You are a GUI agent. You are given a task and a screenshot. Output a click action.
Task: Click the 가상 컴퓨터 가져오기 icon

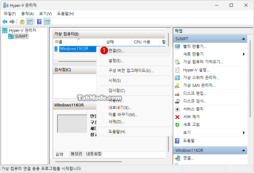(177, 62)
